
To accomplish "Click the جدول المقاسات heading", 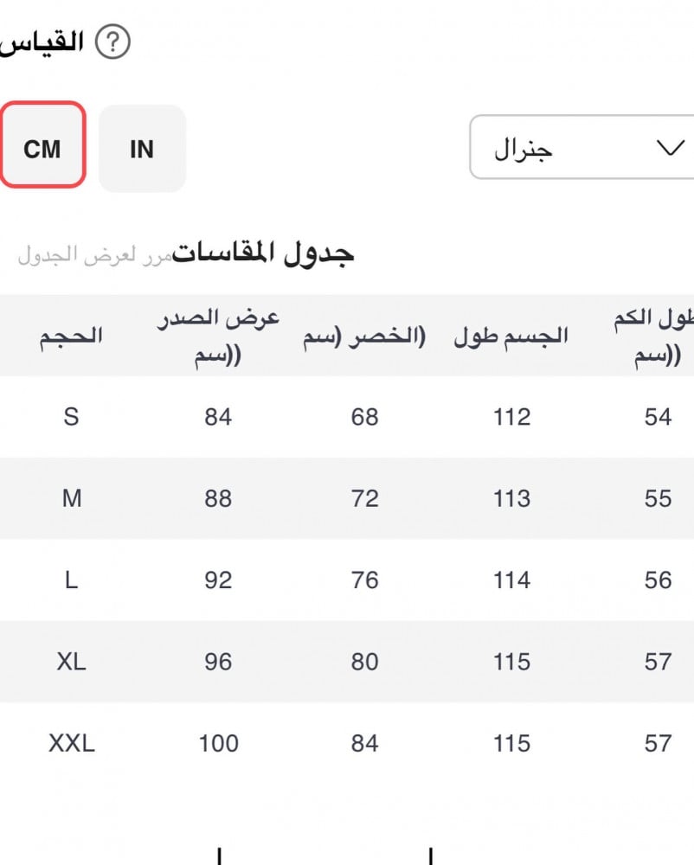I will [263, 253].
